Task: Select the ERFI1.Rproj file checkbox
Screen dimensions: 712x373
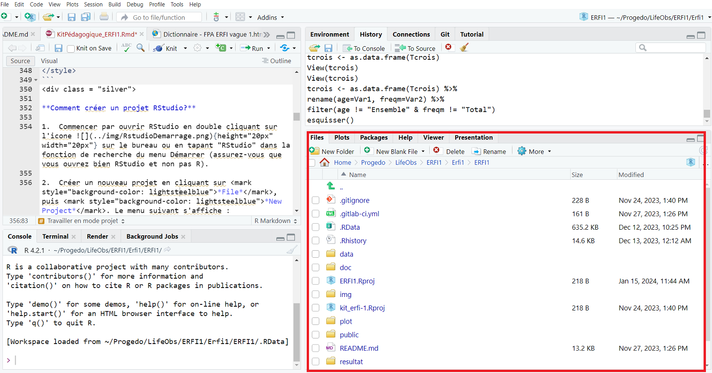Action: [x=316, y=281]
